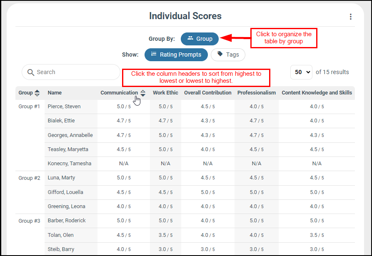Click into the Search field
The height and width of the screenshot is (256, 372).
tap(71, 72)
